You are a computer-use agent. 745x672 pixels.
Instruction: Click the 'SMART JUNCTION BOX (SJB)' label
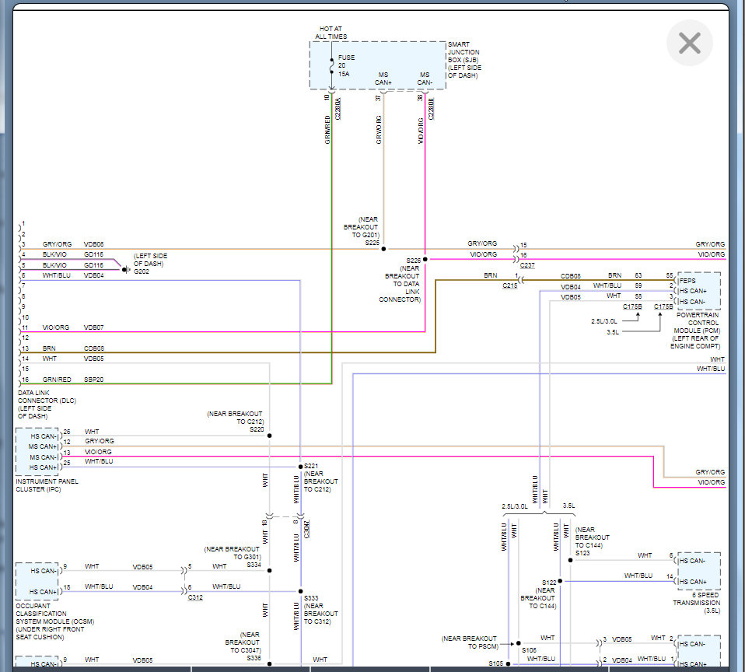click(x=463, y=52)
